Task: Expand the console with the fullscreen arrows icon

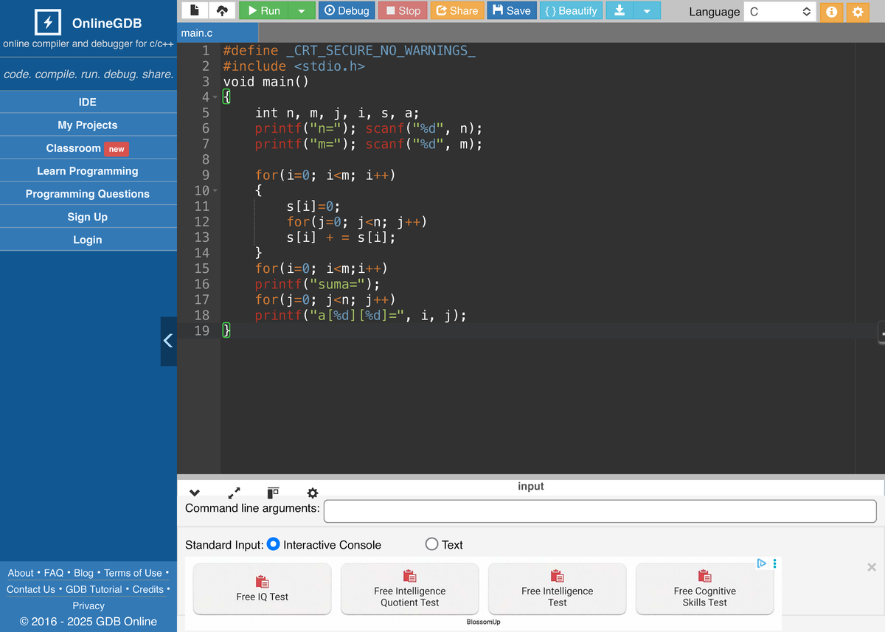Action: coord(234,493)
